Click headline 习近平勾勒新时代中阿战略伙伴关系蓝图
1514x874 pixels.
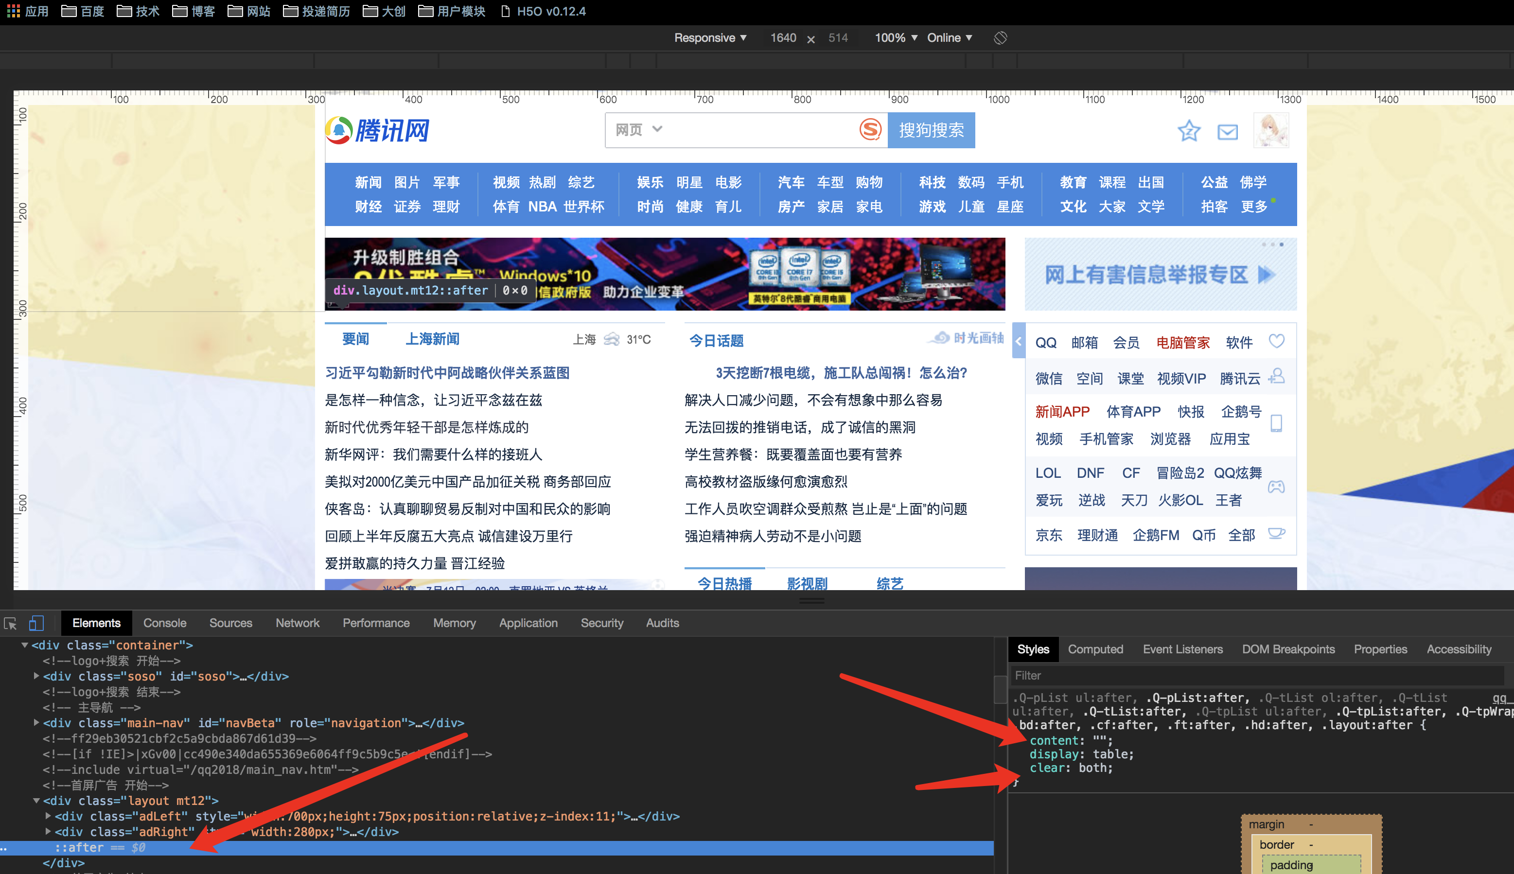point(447,373)
